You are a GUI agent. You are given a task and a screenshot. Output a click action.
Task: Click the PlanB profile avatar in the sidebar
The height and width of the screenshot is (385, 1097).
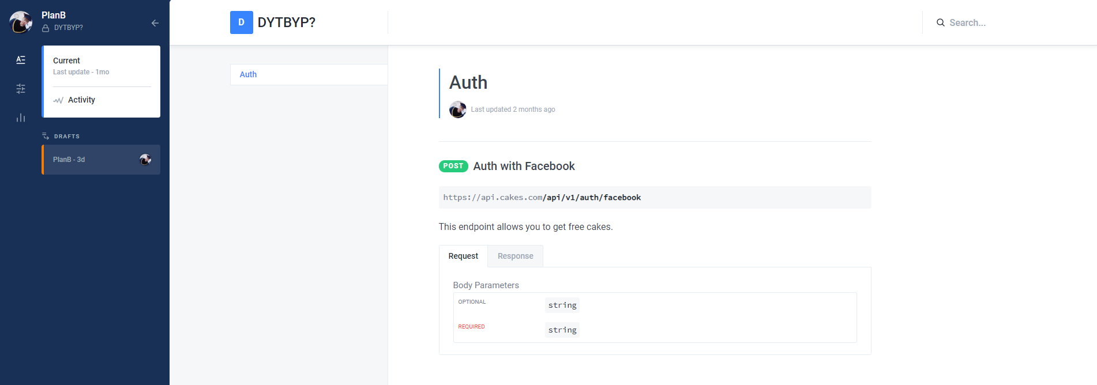tap(21, 22)
